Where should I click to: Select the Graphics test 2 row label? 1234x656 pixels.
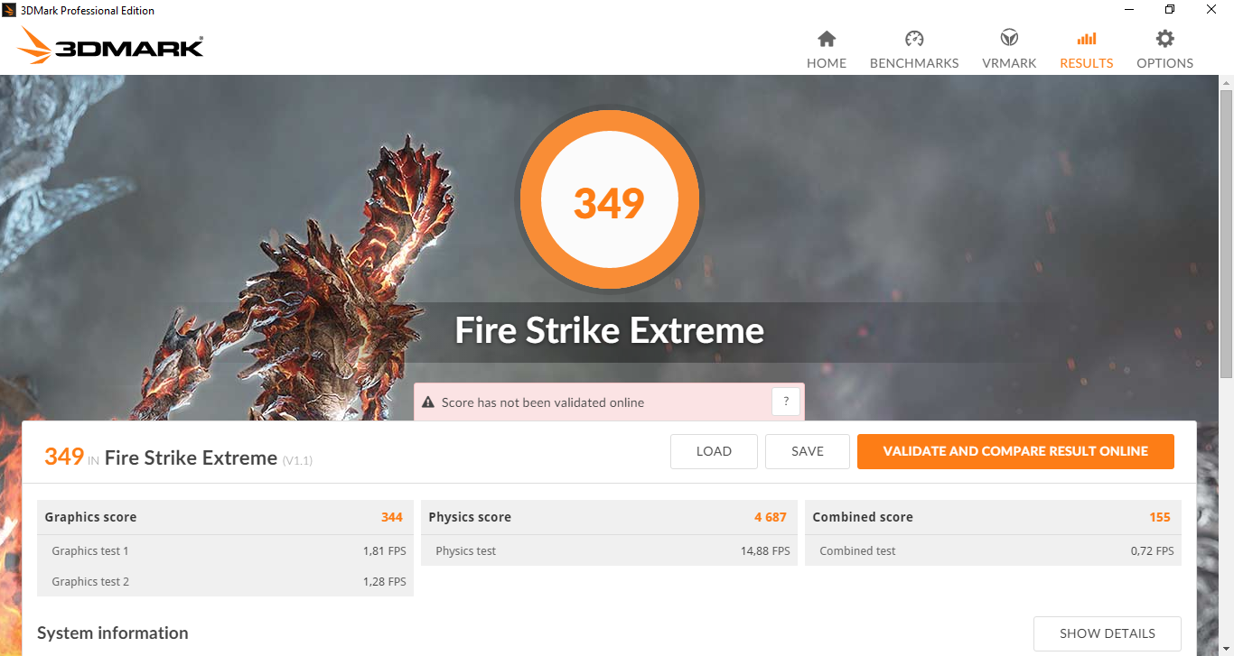90,581
